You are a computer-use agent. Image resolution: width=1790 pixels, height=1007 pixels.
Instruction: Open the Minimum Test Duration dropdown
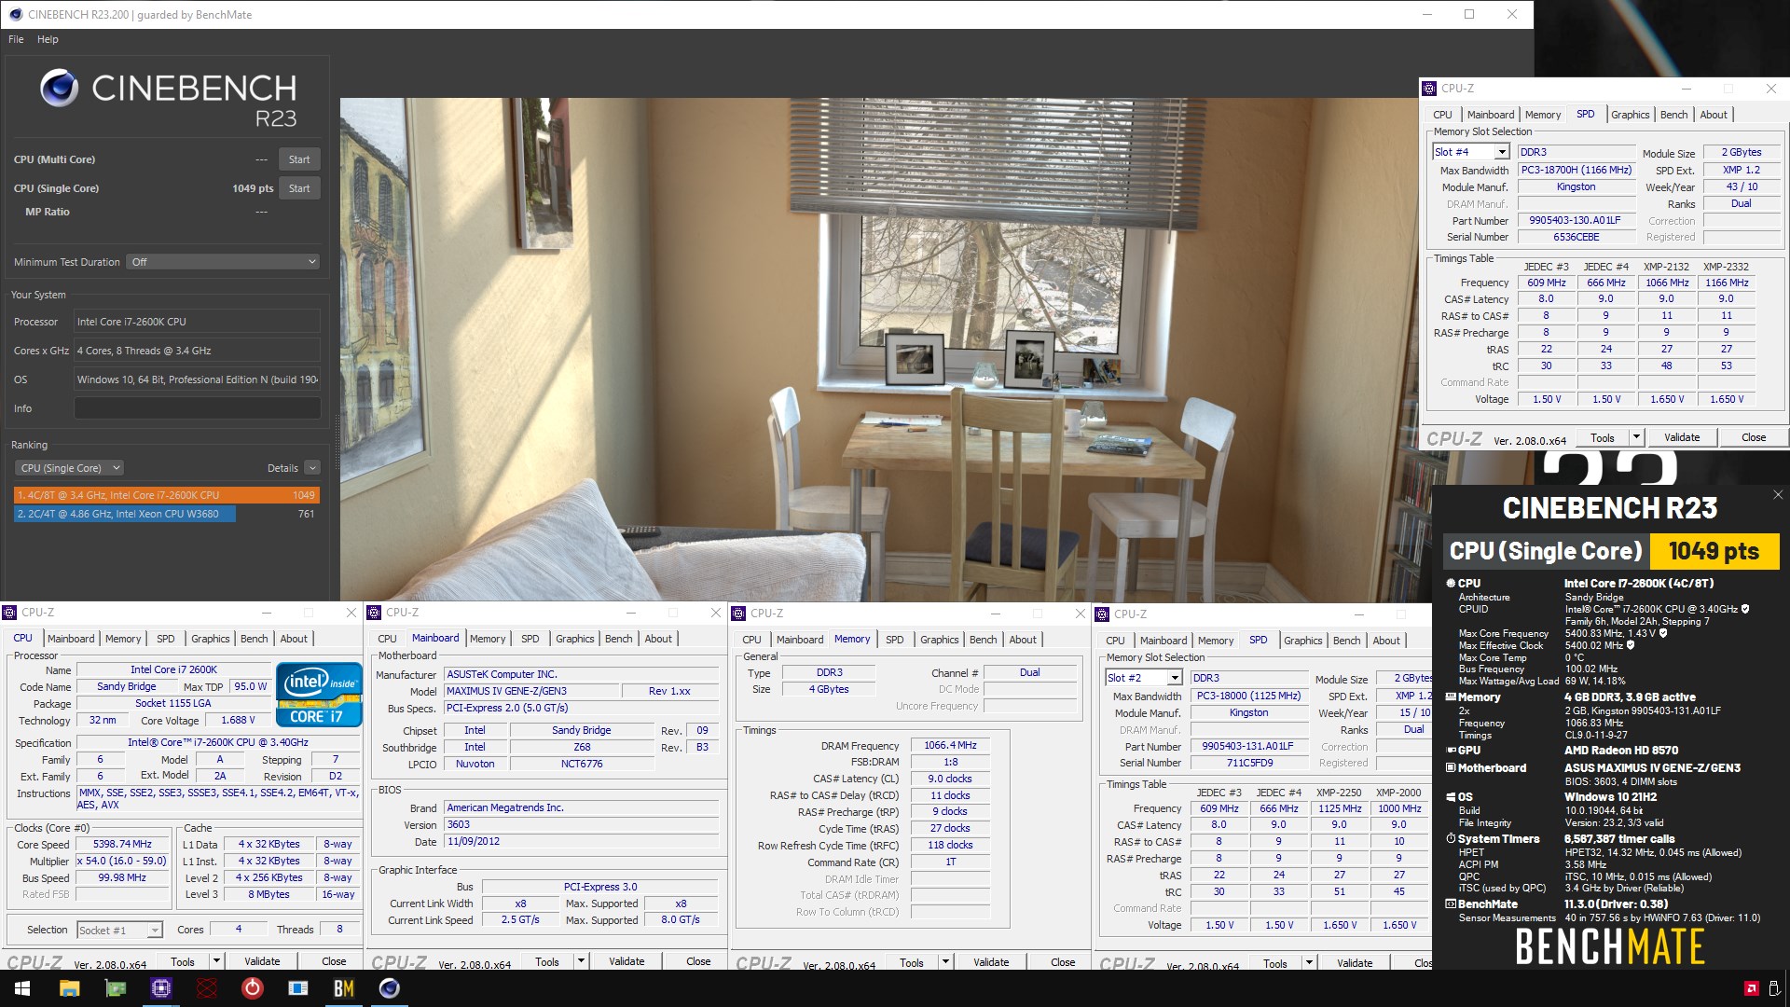click(224, 262)
